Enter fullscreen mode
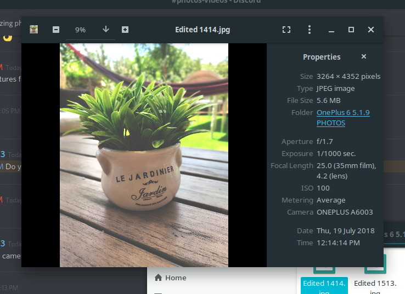Viewport: 405px width, 294px height. click(x=286, y=30)
